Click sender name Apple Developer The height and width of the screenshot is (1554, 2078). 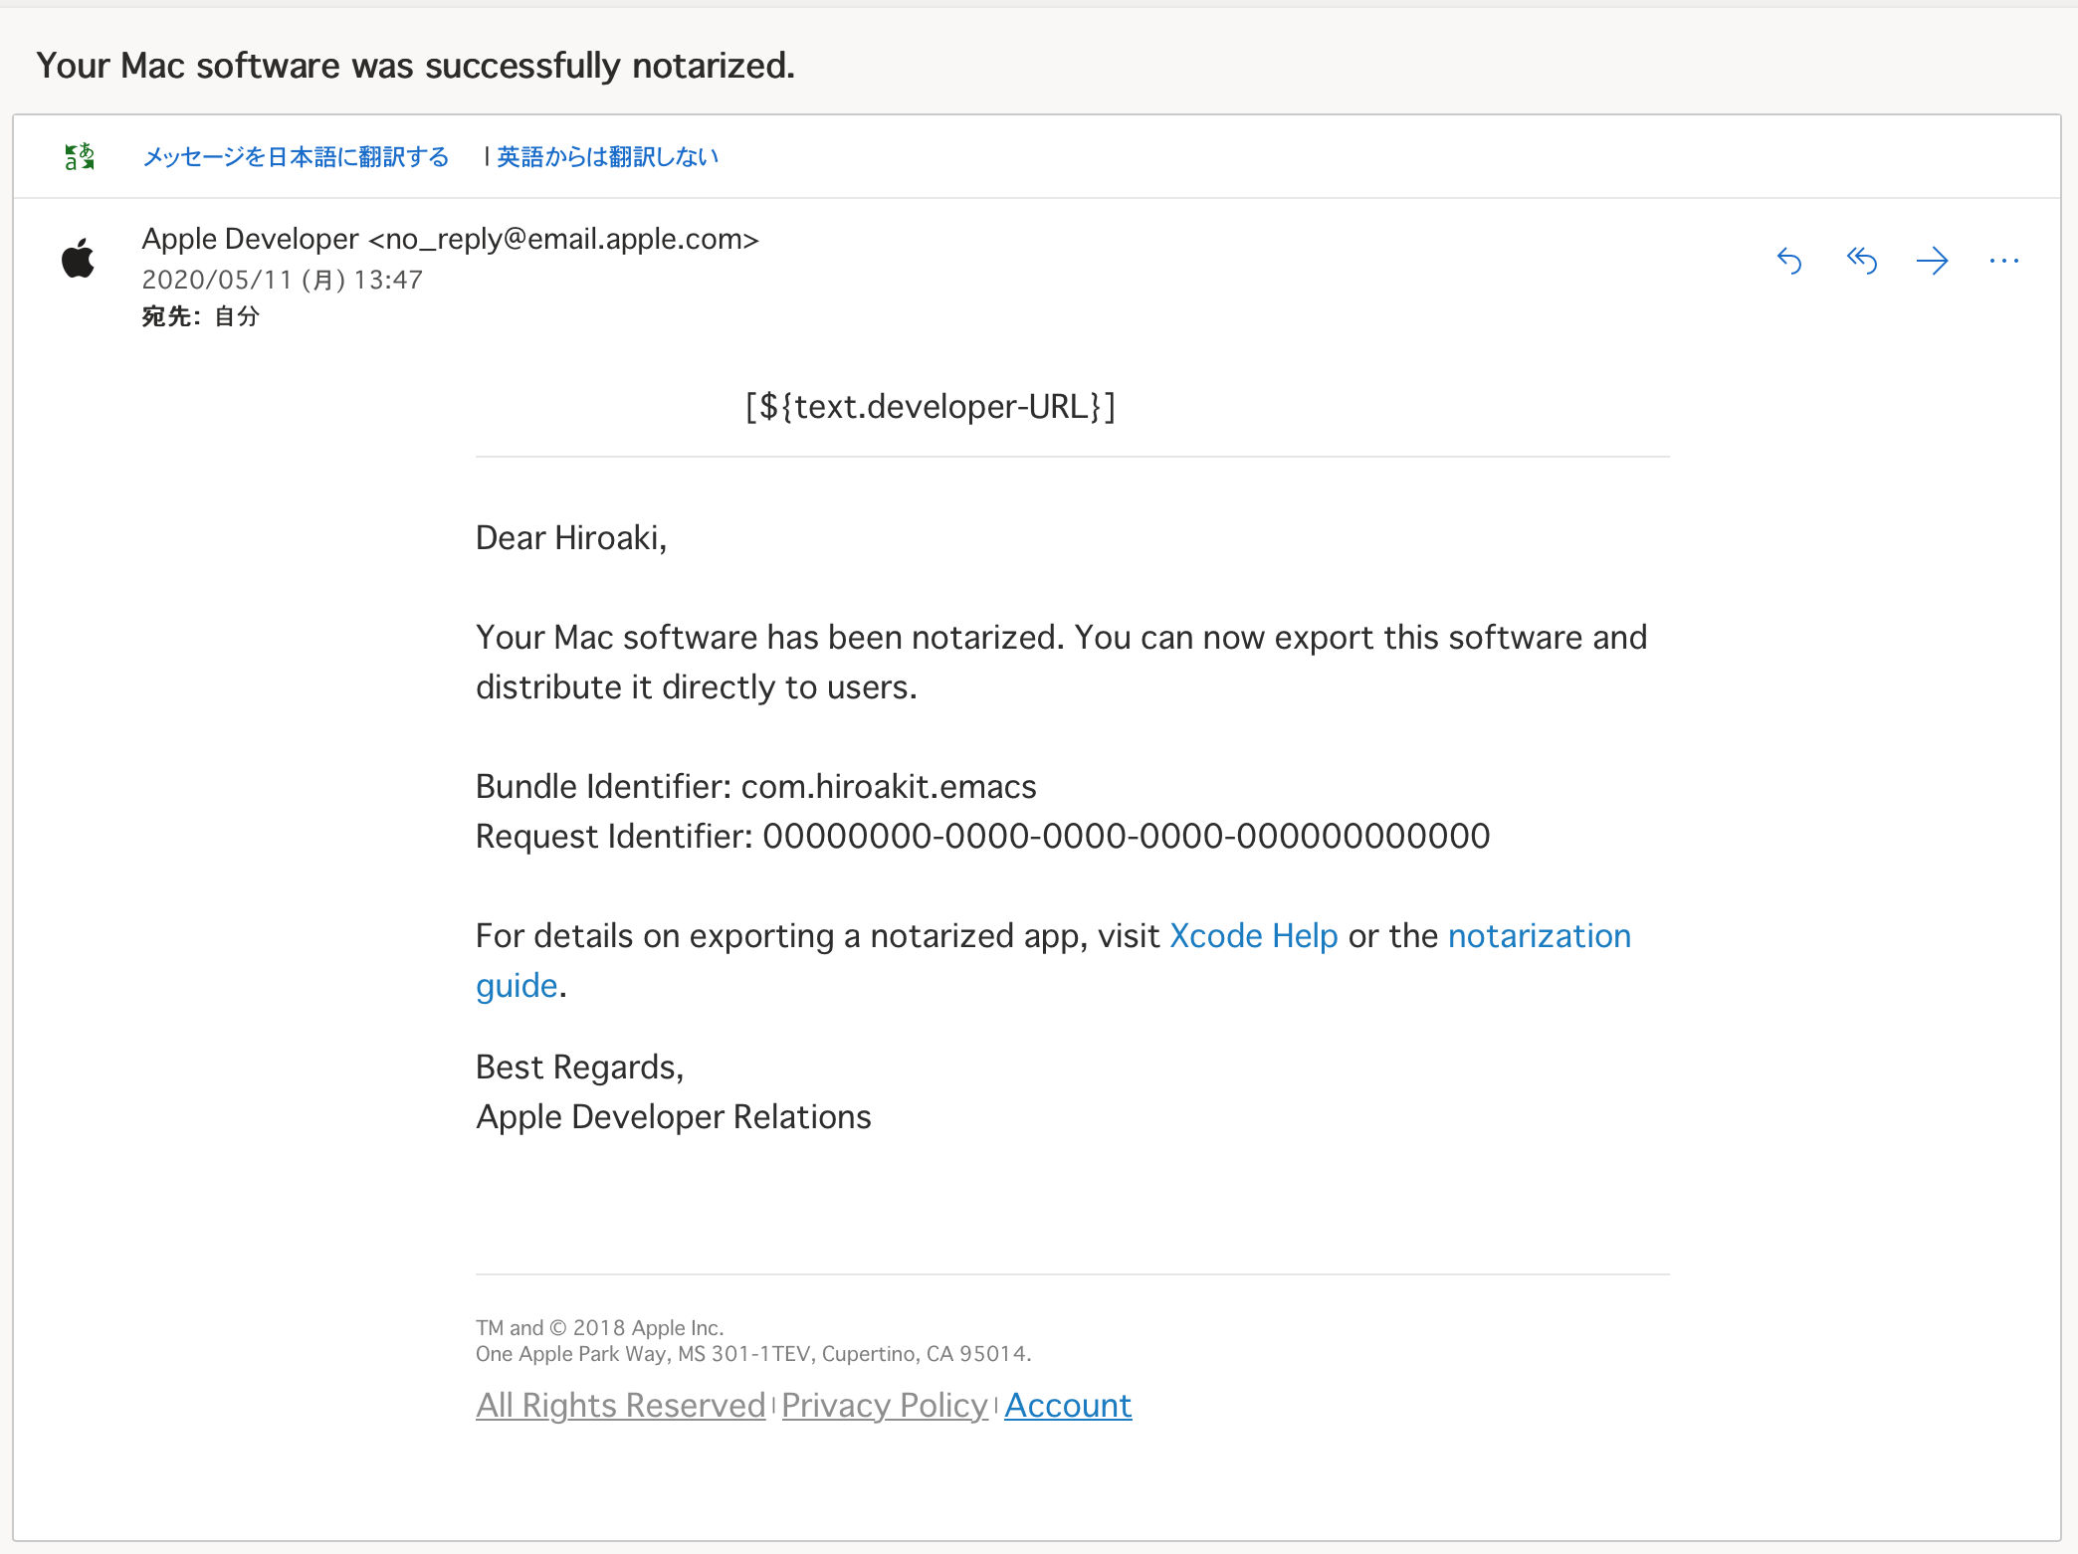point(250,239)
